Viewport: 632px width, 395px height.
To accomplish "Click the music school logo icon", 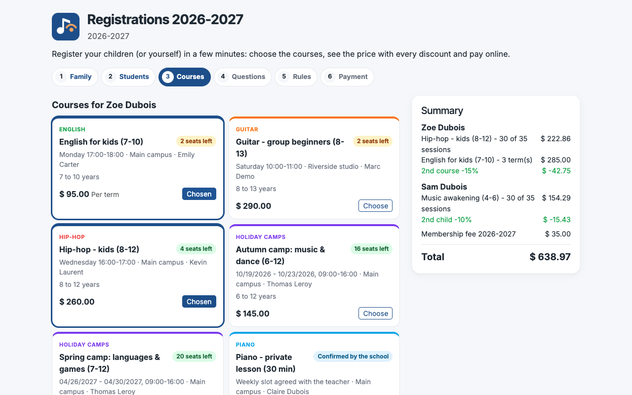I will [66, 27].
